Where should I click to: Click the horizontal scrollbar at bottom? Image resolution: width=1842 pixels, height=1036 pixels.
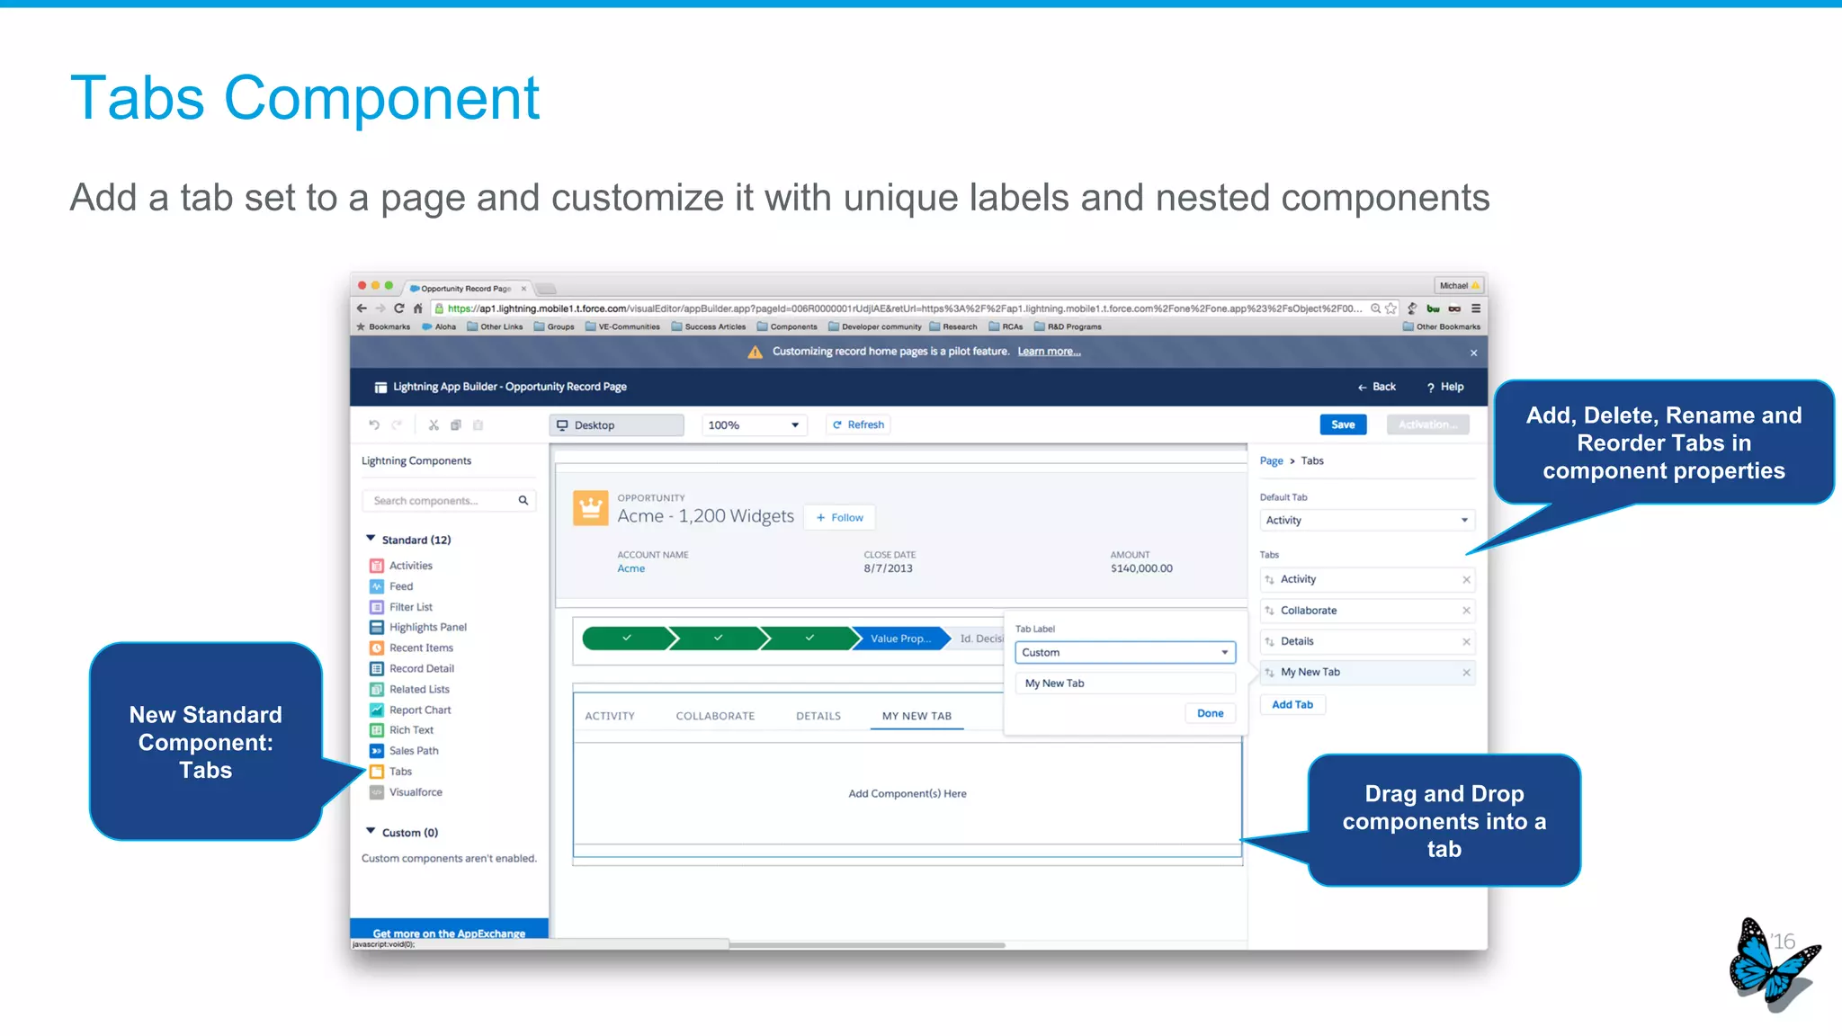point(867,945)
